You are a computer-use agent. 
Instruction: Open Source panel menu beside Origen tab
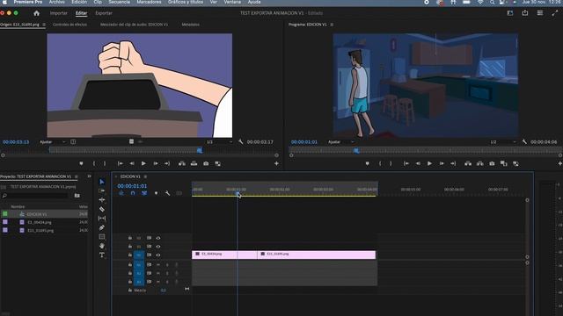click(44, 25)
